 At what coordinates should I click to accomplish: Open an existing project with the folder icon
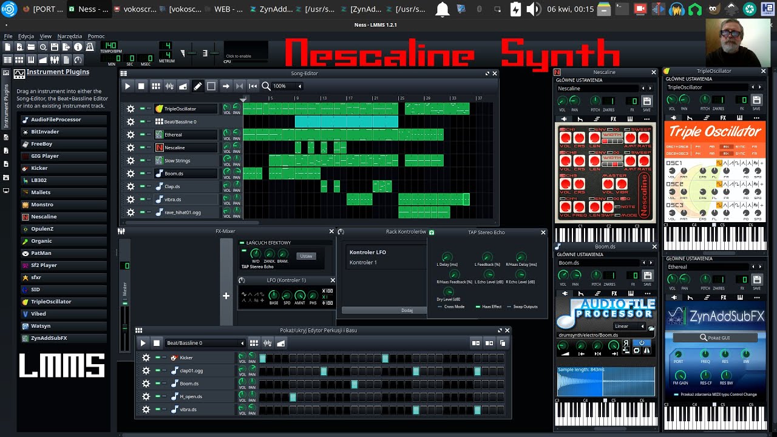(x=31, y=47)
